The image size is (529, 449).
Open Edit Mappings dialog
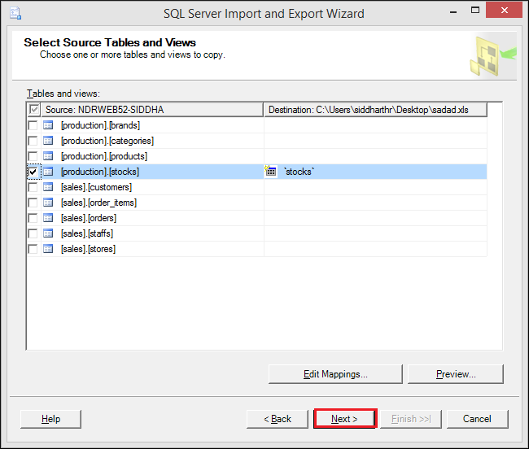click(x=335, y=374)
